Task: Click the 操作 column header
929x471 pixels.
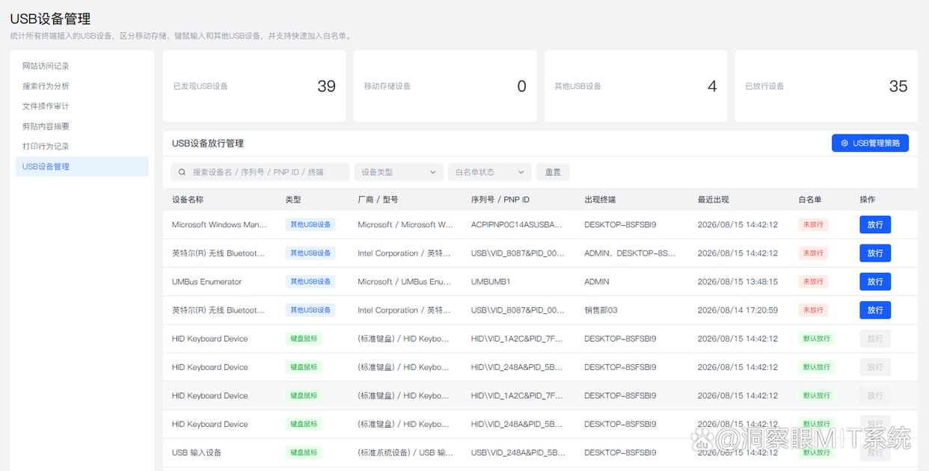Action: (x=868, y=200)
